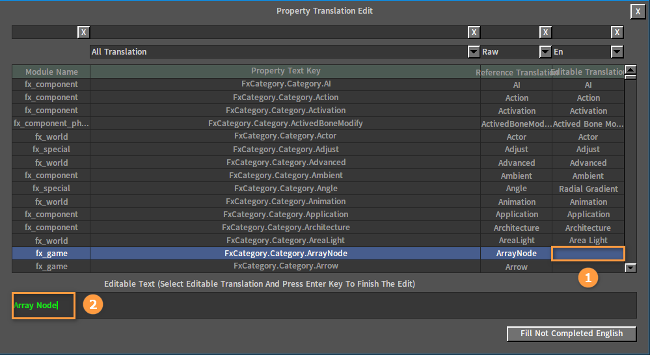The height and width of the screenshot is (355, 650).
Task: Sort by Module Name column header
Action: click(51, 72)
